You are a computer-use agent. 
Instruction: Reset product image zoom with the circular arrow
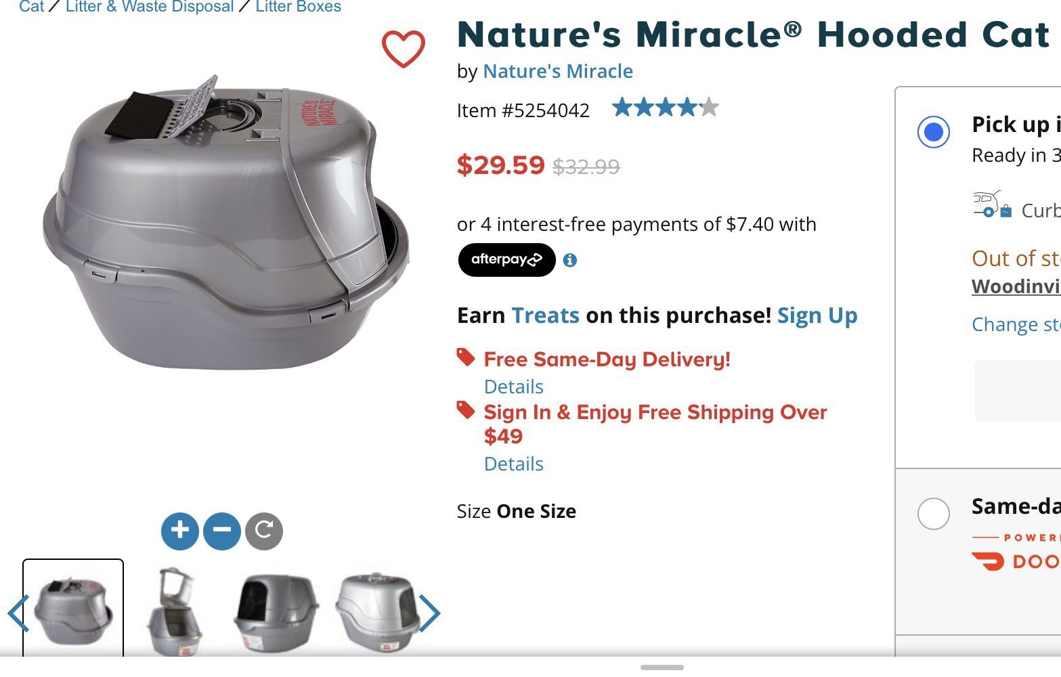(x=264, y=531)
